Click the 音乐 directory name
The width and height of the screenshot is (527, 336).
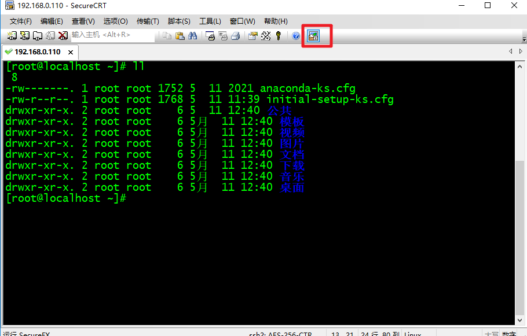click(x=292, y=176)
